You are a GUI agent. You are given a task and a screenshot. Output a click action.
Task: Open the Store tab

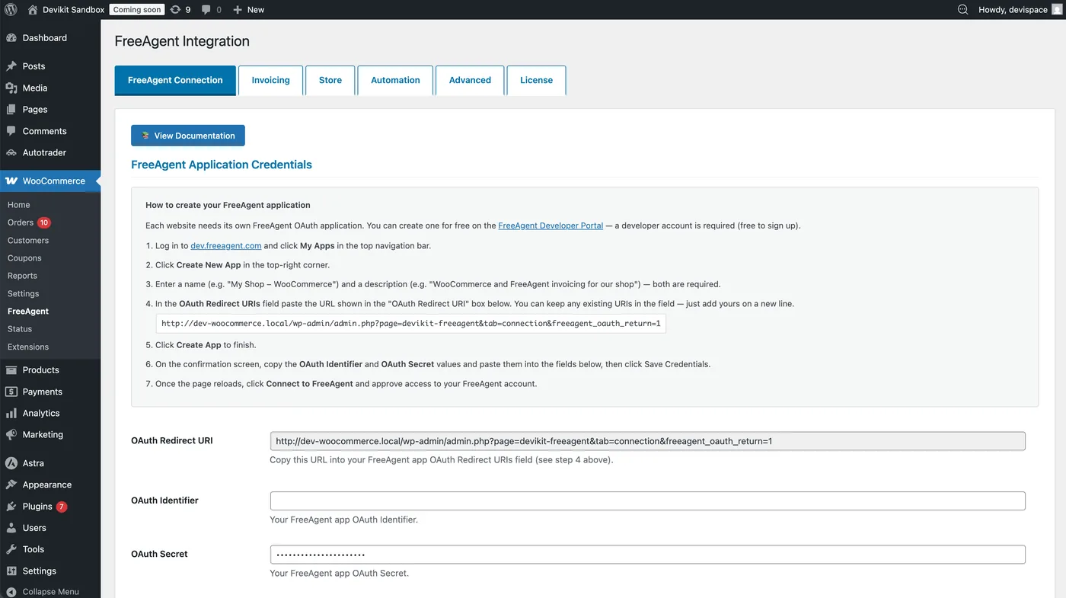[330, 80]
